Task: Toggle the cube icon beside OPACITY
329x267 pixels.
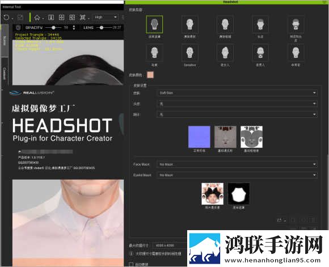Action: pos(18,27)
